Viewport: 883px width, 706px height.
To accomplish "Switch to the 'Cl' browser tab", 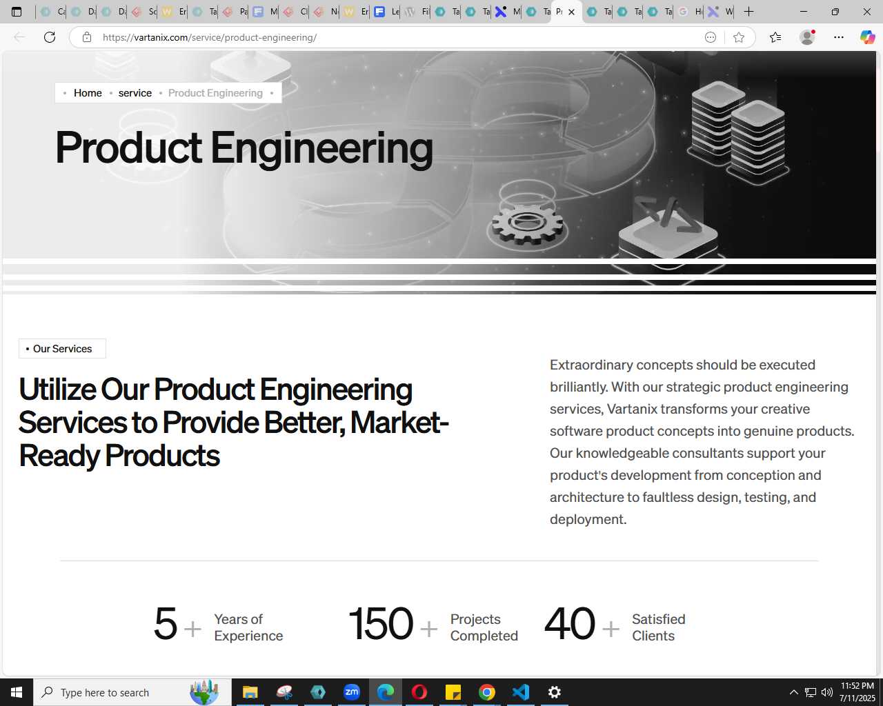I will 295,12.
